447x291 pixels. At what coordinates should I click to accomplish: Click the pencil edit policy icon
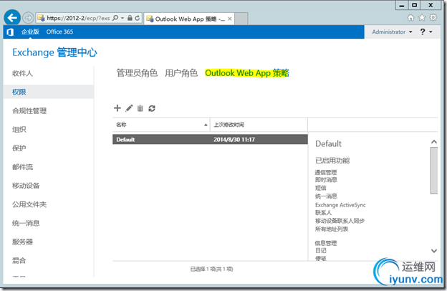pos(129,108)
